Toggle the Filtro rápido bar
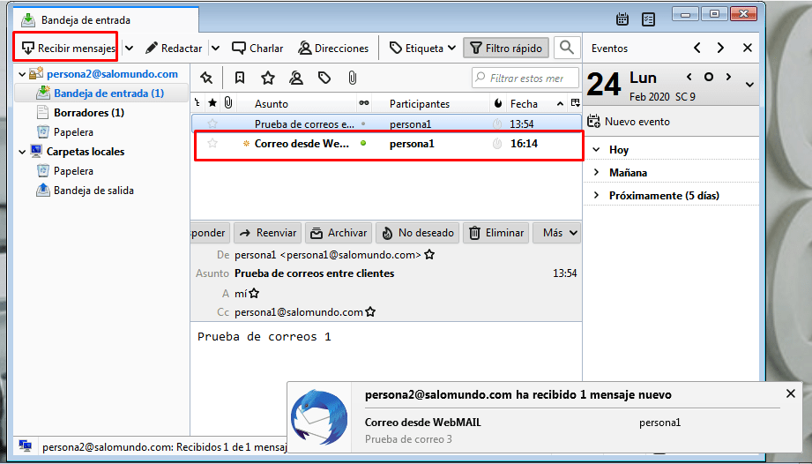 point(506,48)
